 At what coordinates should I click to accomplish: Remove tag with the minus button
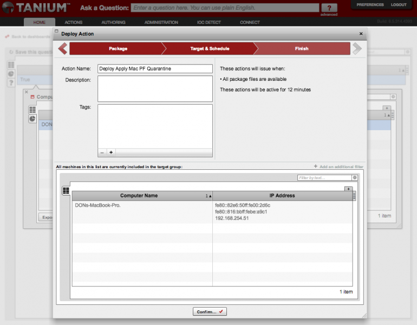(102, 152)
